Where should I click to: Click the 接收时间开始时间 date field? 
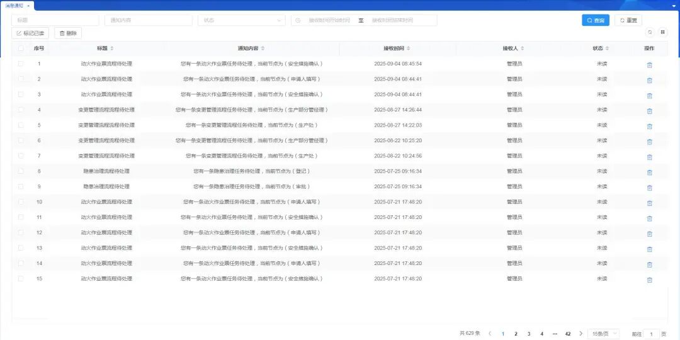(x=329, y=20)
